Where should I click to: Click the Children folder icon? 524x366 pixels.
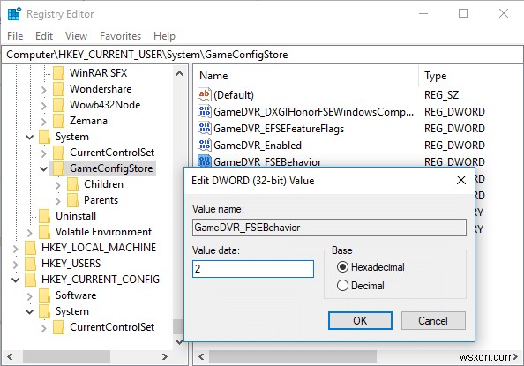click(72, 184)
